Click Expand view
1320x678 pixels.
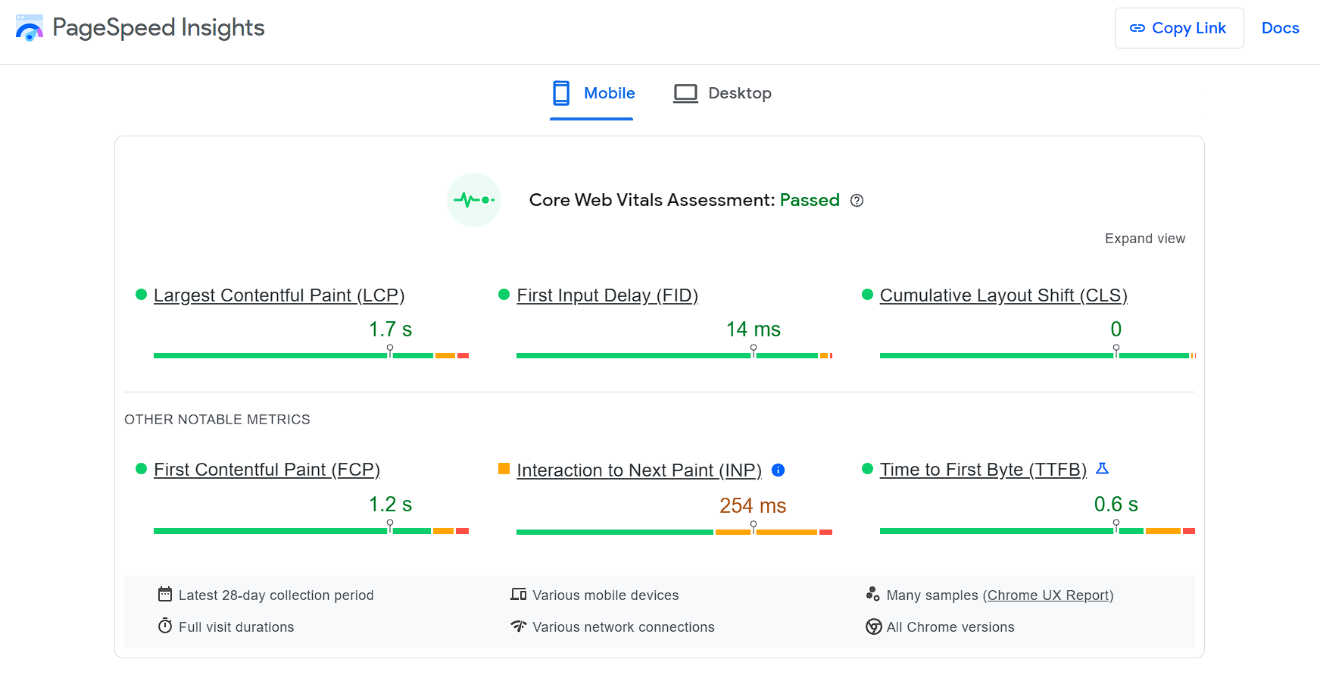tap(1144, 239)
